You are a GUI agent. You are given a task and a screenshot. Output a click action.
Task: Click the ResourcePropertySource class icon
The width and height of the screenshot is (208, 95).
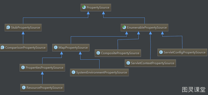point(23,87)
